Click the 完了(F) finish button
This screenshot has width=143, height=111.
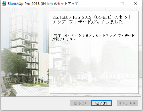tap(101, 103)
